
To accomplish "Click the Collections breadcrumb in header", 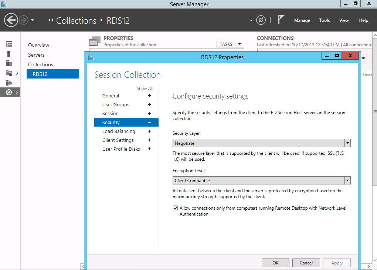I will (76, 21).
